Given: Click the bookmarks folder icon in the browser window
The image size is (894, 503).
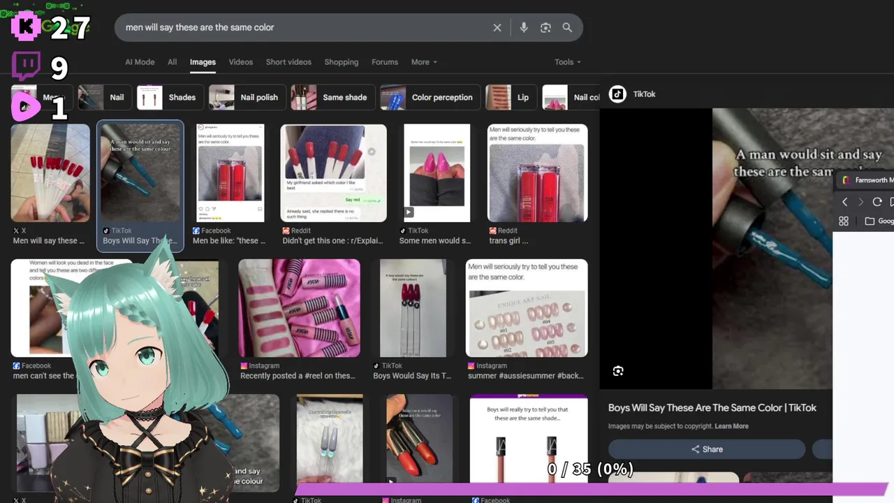Looking at the screenshot, I should pos(870,221).
